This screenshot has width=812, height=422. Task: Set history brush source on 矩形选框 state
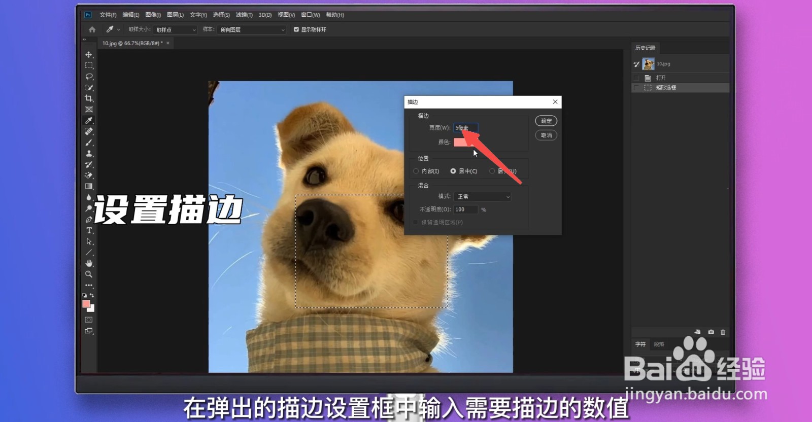click(x=636, y=88)
